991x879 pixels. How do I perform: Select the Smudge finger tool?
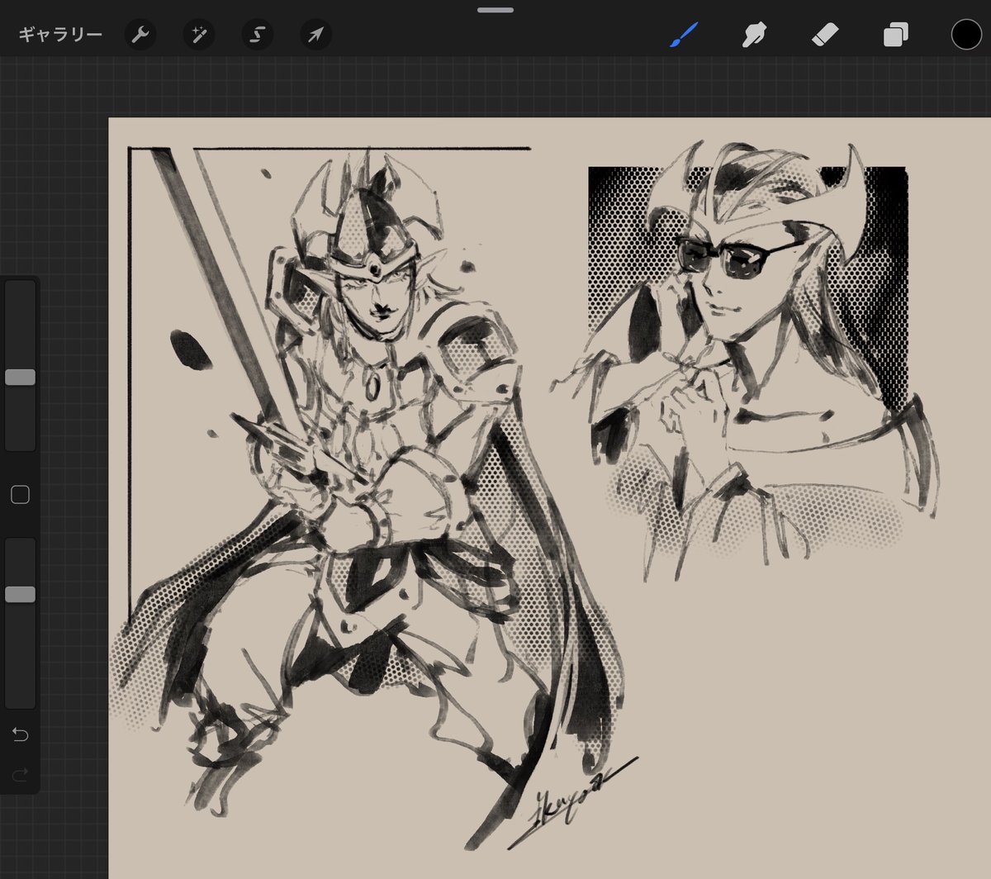[754, 35]
